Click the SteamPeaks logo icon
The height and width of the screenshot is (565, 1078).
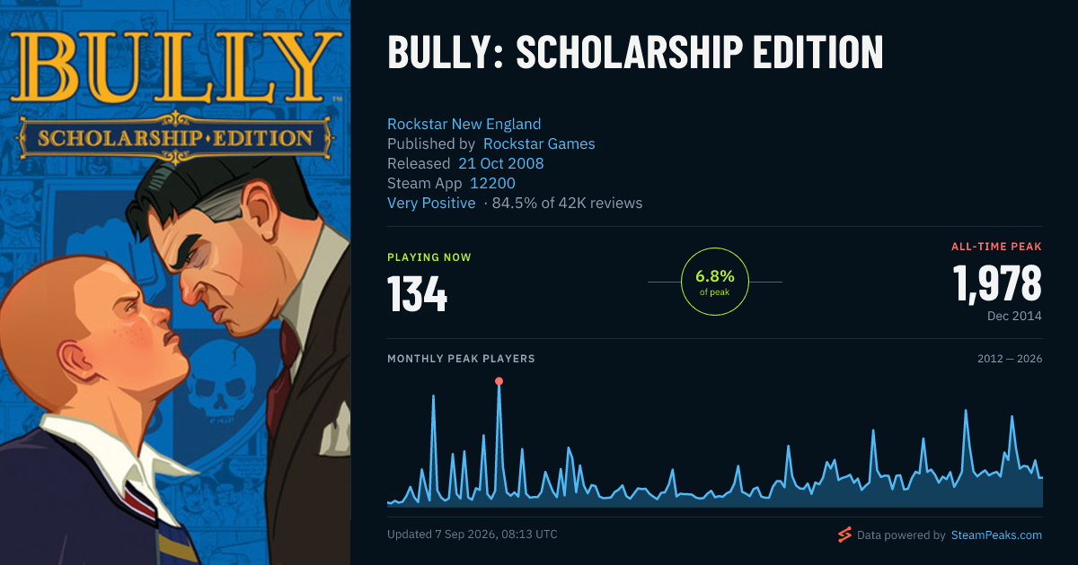(x=844, y=535)
